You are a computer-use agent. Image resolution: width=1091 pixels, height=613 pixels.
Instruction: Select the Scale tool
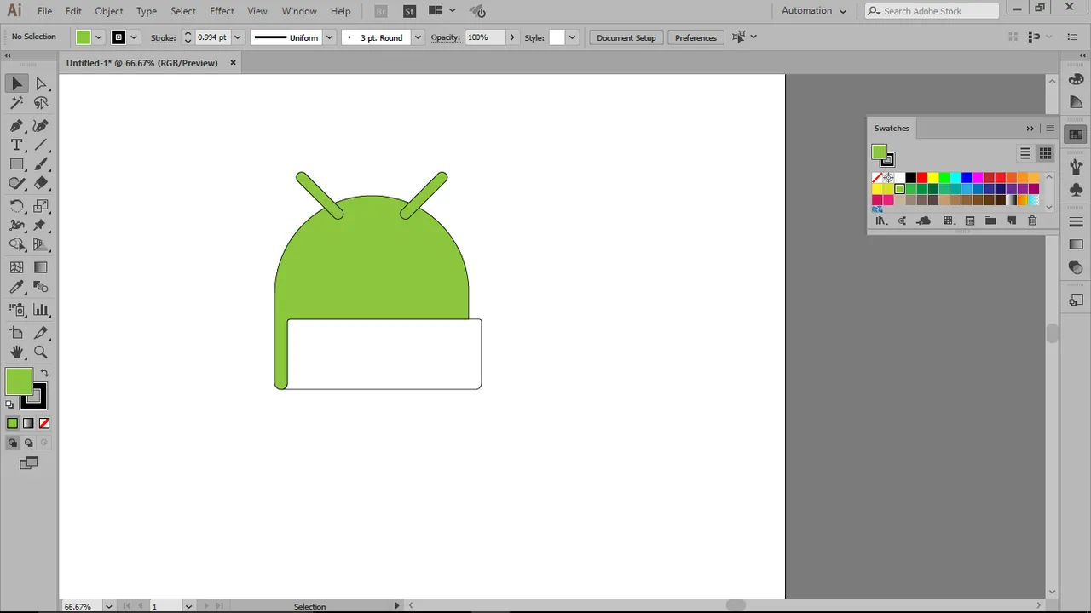(41, 206)
